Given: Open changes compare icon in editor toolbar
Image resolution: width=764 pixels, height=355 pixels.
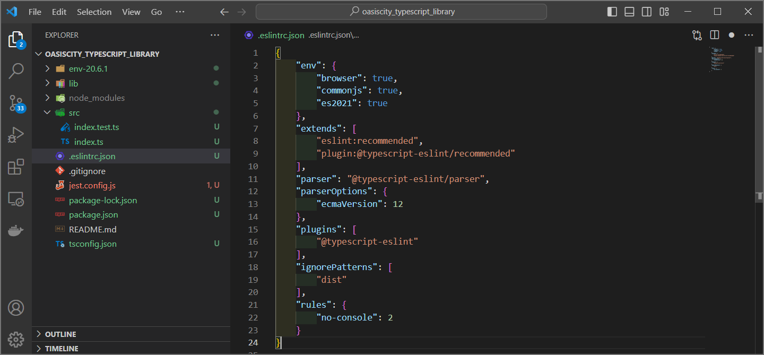Looking at the screenshot, I should tap(697, 35).
